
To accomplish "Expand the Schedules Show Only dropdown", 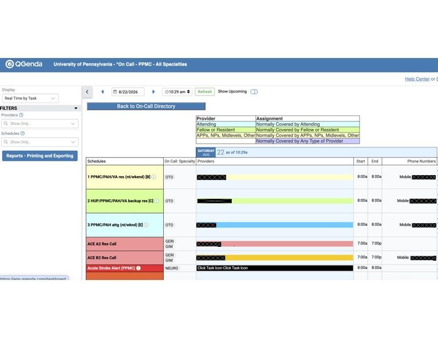I will pos(73,142).
